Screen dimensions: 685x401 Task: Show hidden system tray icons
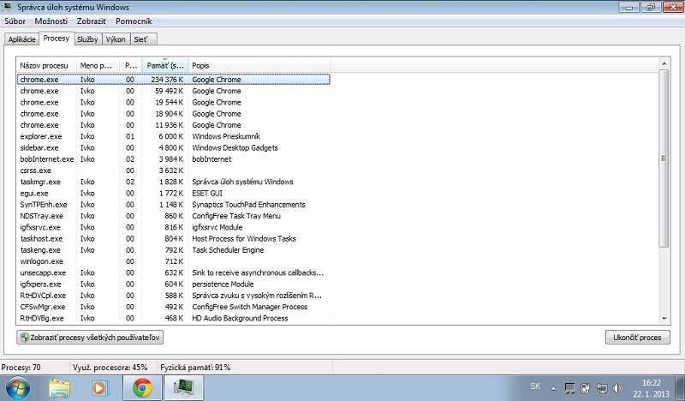tap(553, 387)
